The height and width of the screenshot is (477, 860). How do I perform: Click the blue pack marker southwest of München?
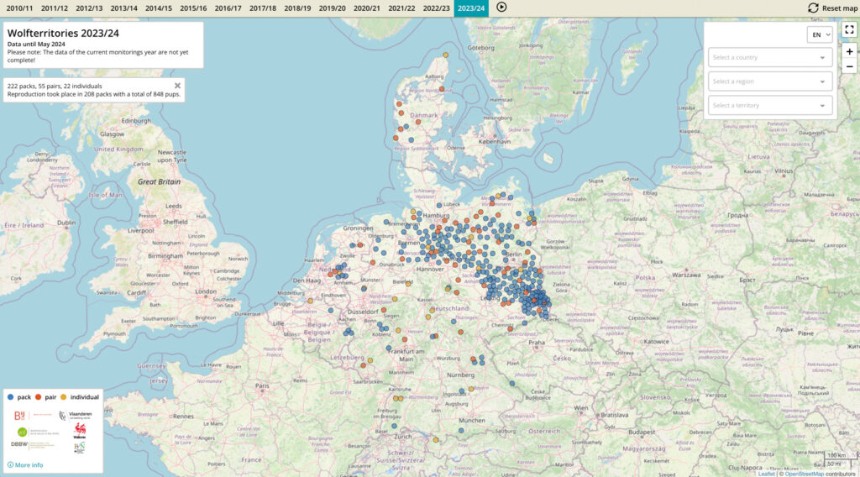[461, 431]
